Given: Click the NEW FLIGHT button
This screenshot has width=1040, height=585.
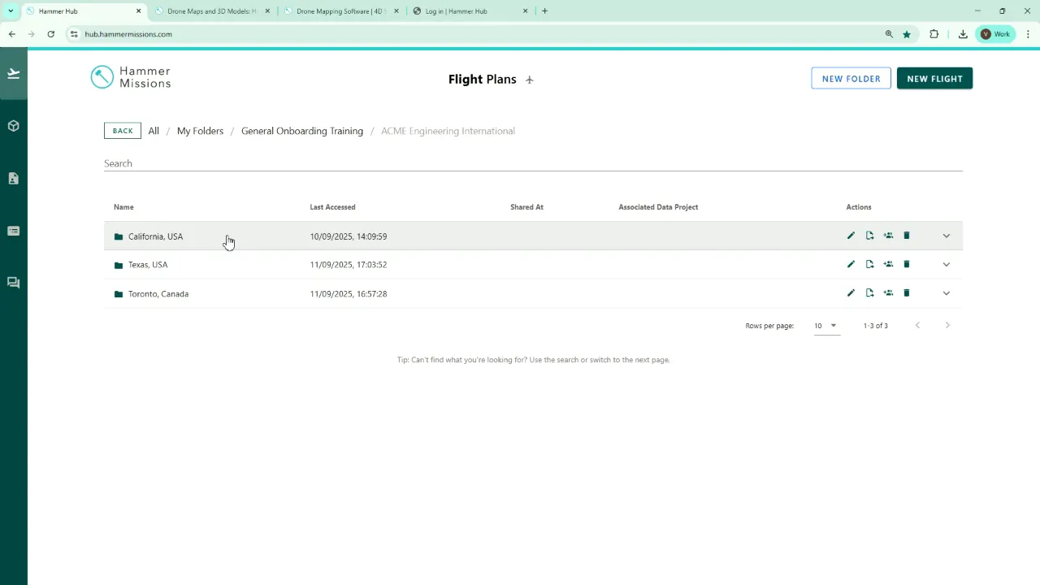Looking at the screenshot, I should (934, 79).
